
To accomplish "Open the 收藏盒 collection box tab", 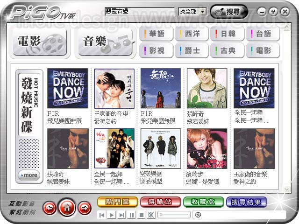I will coord(203,202).
